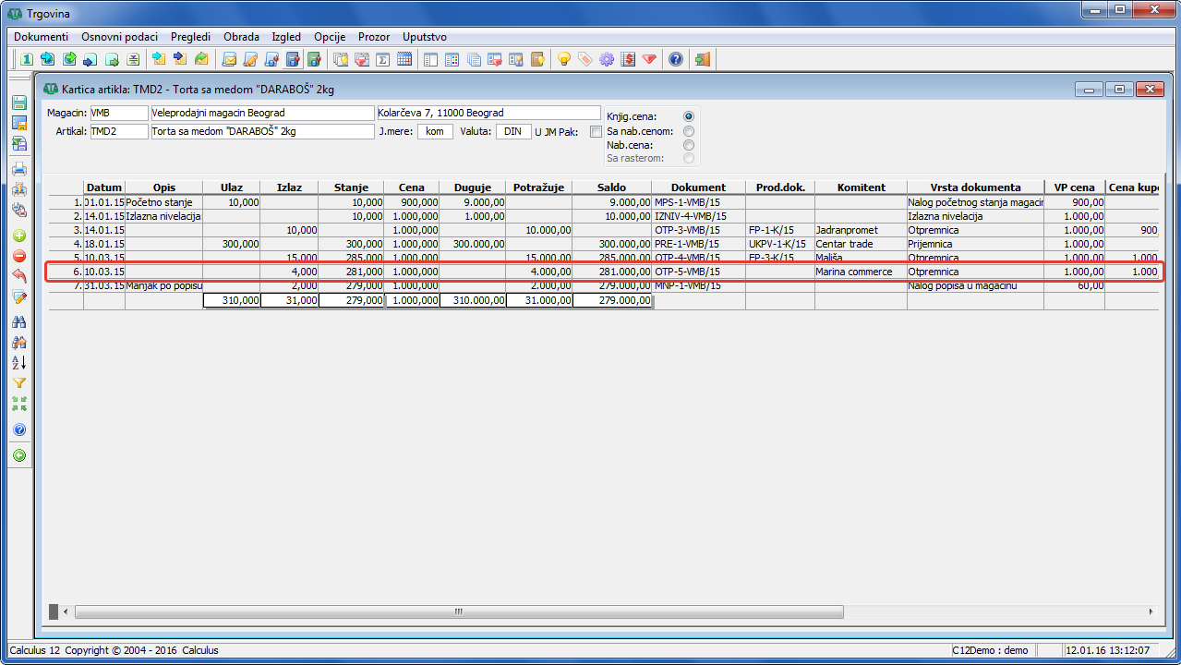Viewport: 1181px width, 665px height.
Task: Click the red minus delete icon
Action: [x=18, y=256]
